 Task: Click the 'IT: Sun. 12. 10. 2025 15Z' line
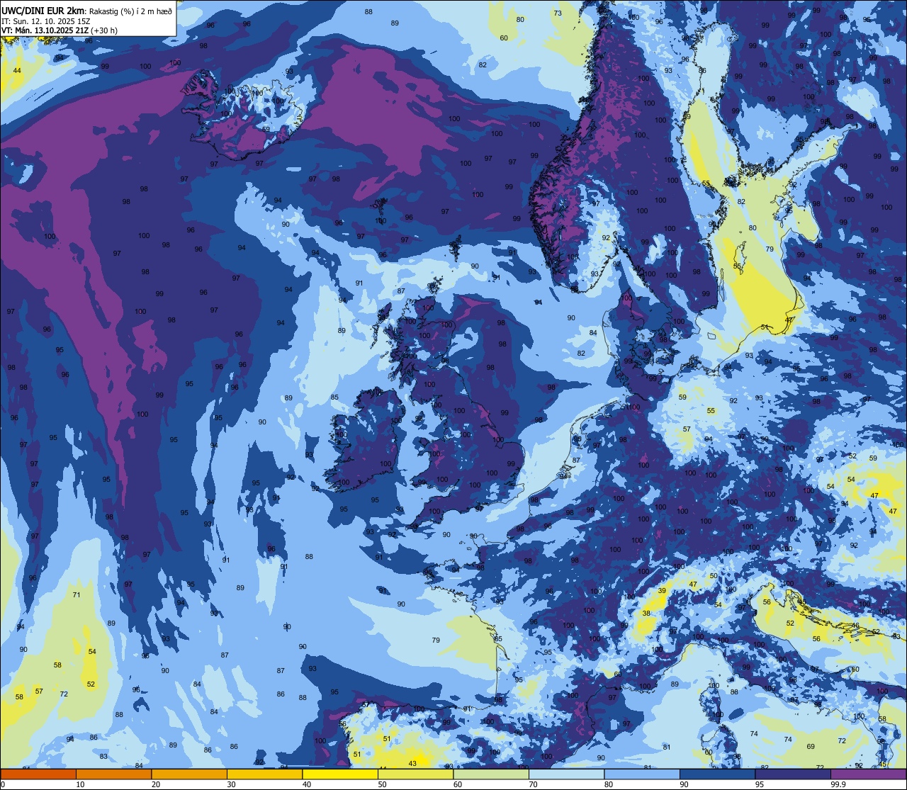(x=45, y=21)
